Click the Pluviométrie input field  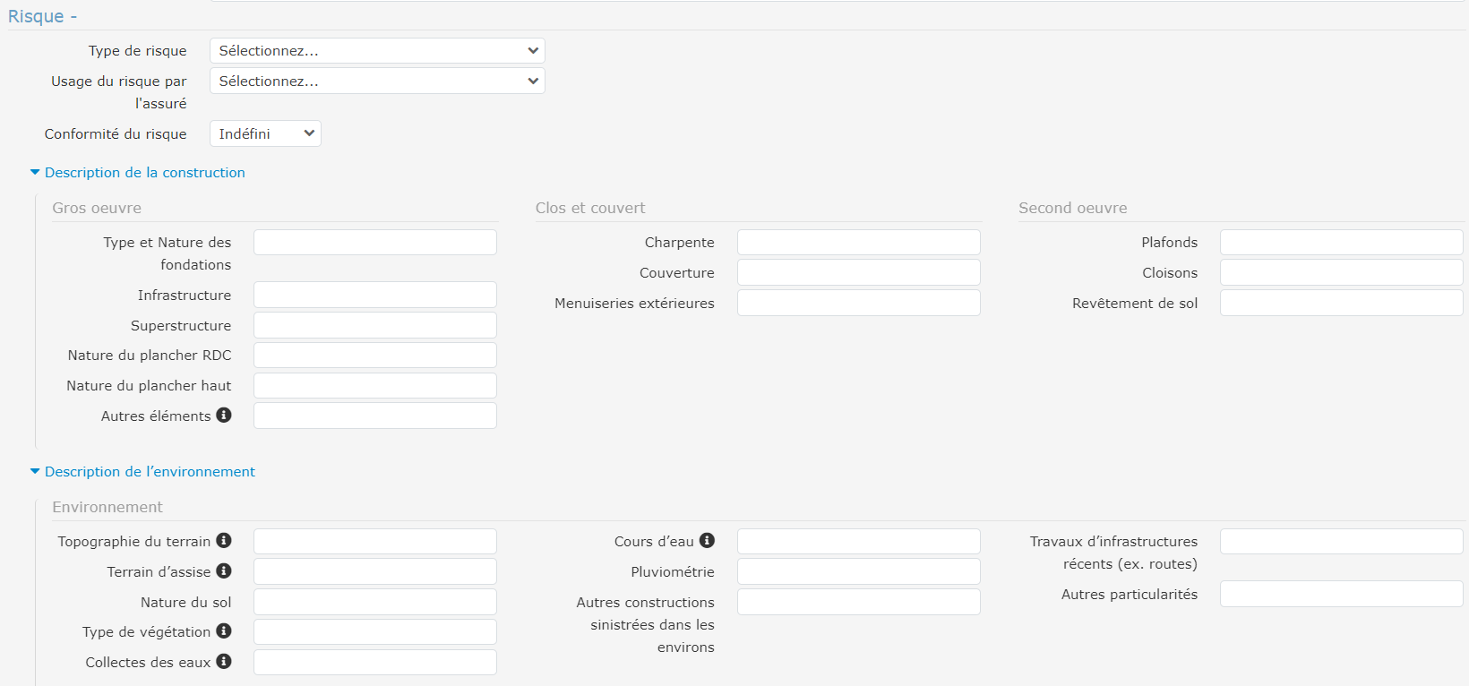858,571
